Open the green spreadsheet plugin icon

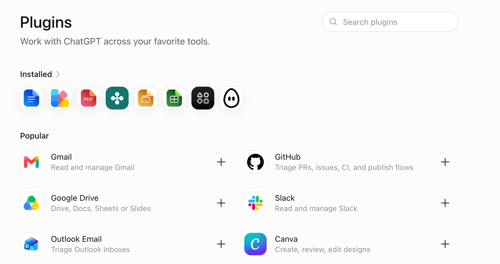(174, 98)
